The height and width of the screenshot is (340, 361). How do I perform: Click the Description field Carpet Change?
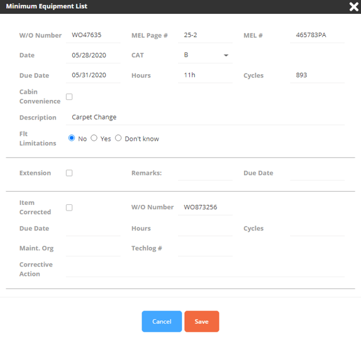(205, 118)
